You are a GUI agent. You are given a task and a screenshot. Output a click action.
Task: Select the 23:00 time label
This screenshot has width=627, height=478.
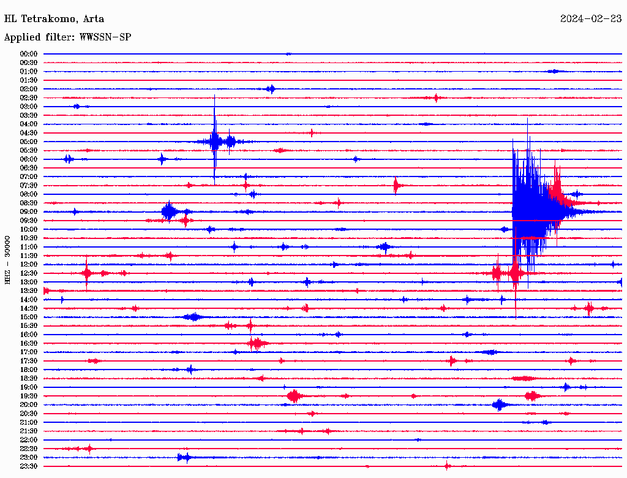tap(29, 457)
